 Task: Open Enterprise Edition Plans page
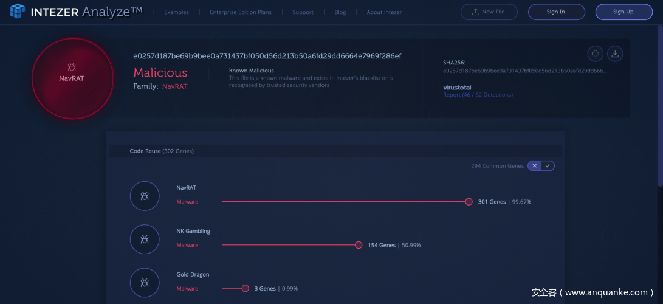click(241, 12)
